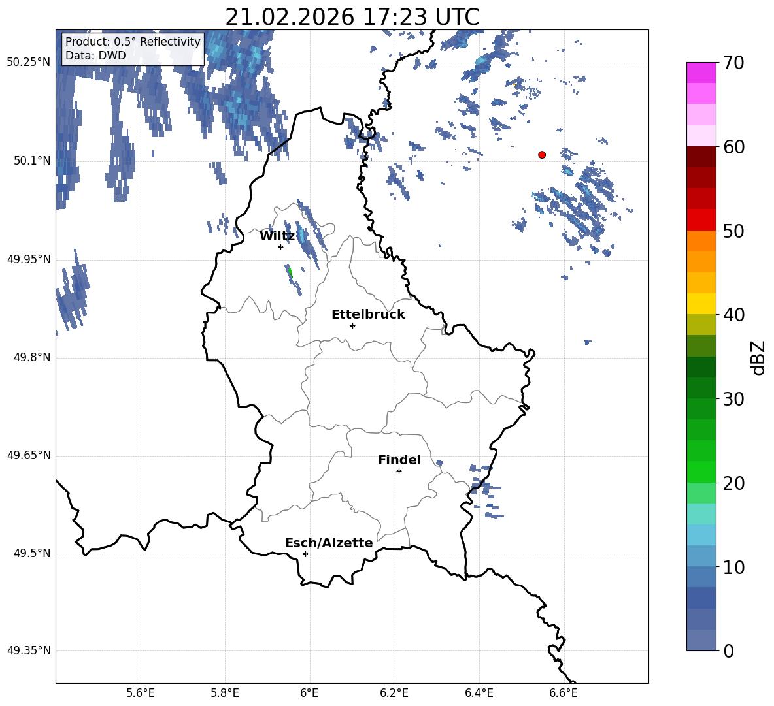Click the dark maroon colorbar segment below 60

pos(701,157)
